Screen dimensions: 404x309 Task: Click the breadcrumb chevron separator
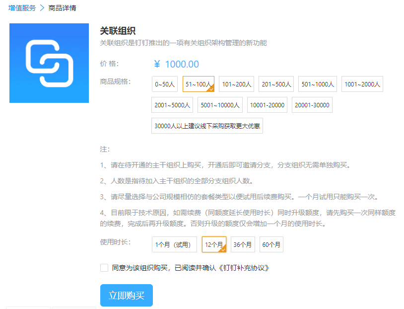pos(42,8)
